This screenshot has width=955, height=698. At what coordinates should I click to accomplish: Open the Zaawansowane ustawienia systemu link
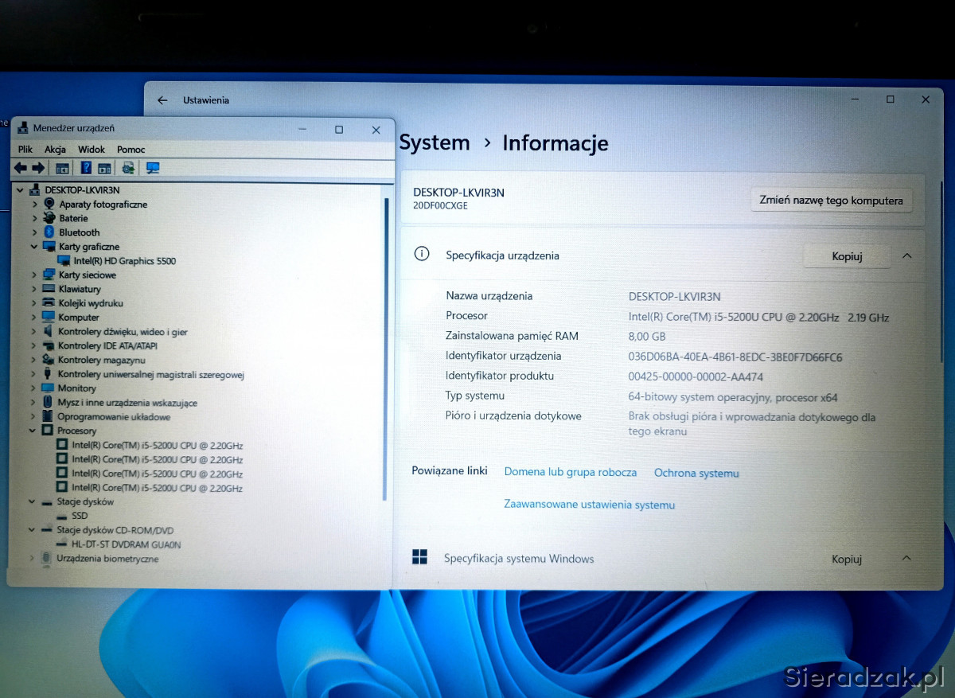(x=589, y=505)
